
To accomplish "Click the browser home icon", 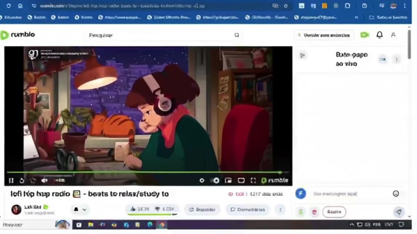I will click(x=20, y=6).
